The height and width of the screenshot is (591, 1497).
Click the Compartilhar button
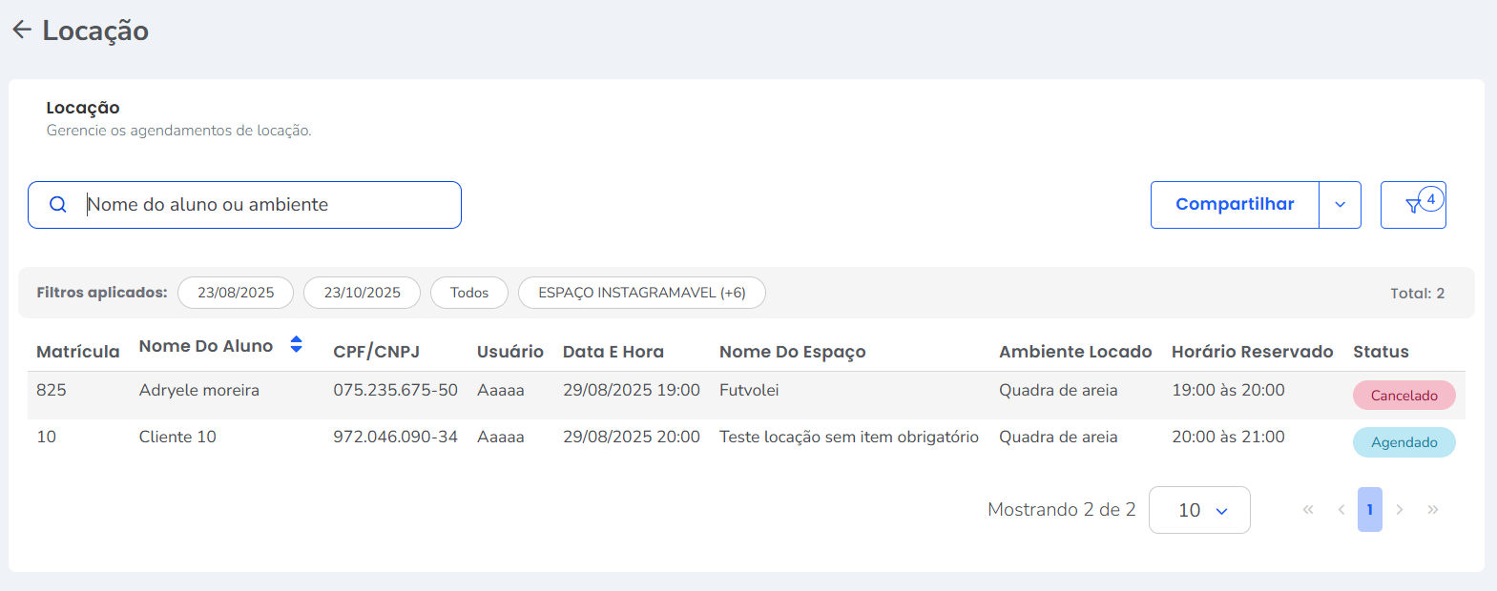[x=1235, y=205]
